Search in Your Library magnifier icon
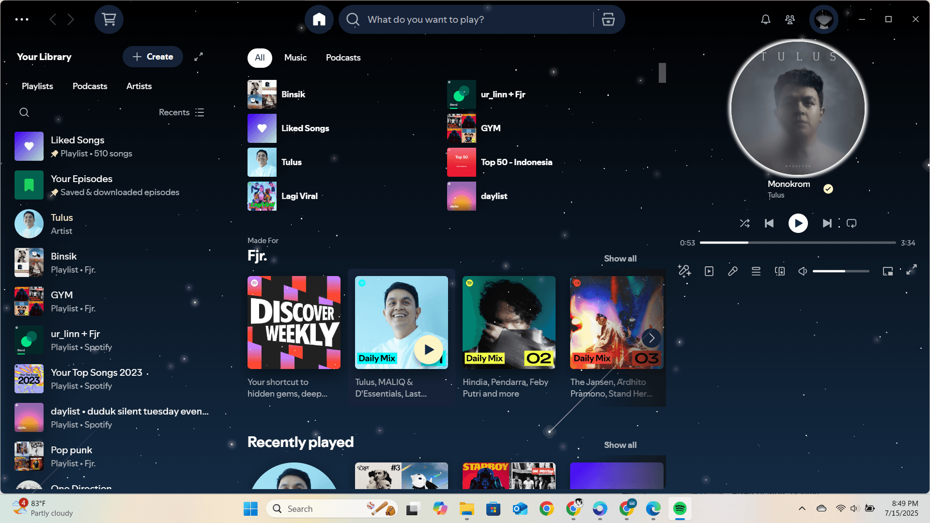Screen dimensions: 930x523 click(24, 112)
